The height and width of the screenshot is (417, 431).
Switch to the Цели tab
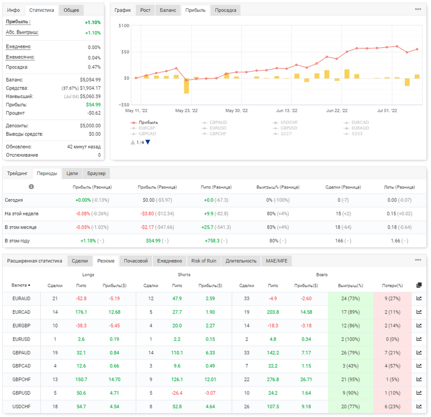(72, 173)
